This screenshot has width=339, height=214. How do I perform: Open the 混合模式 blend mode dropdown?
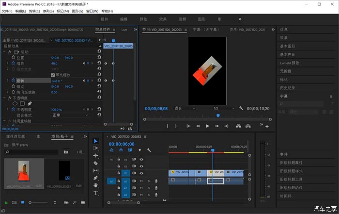coord(70,115)
